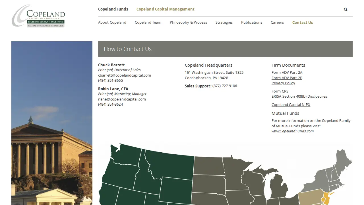Click the 'Mutual Funds' heading

(x=285, y=113)
